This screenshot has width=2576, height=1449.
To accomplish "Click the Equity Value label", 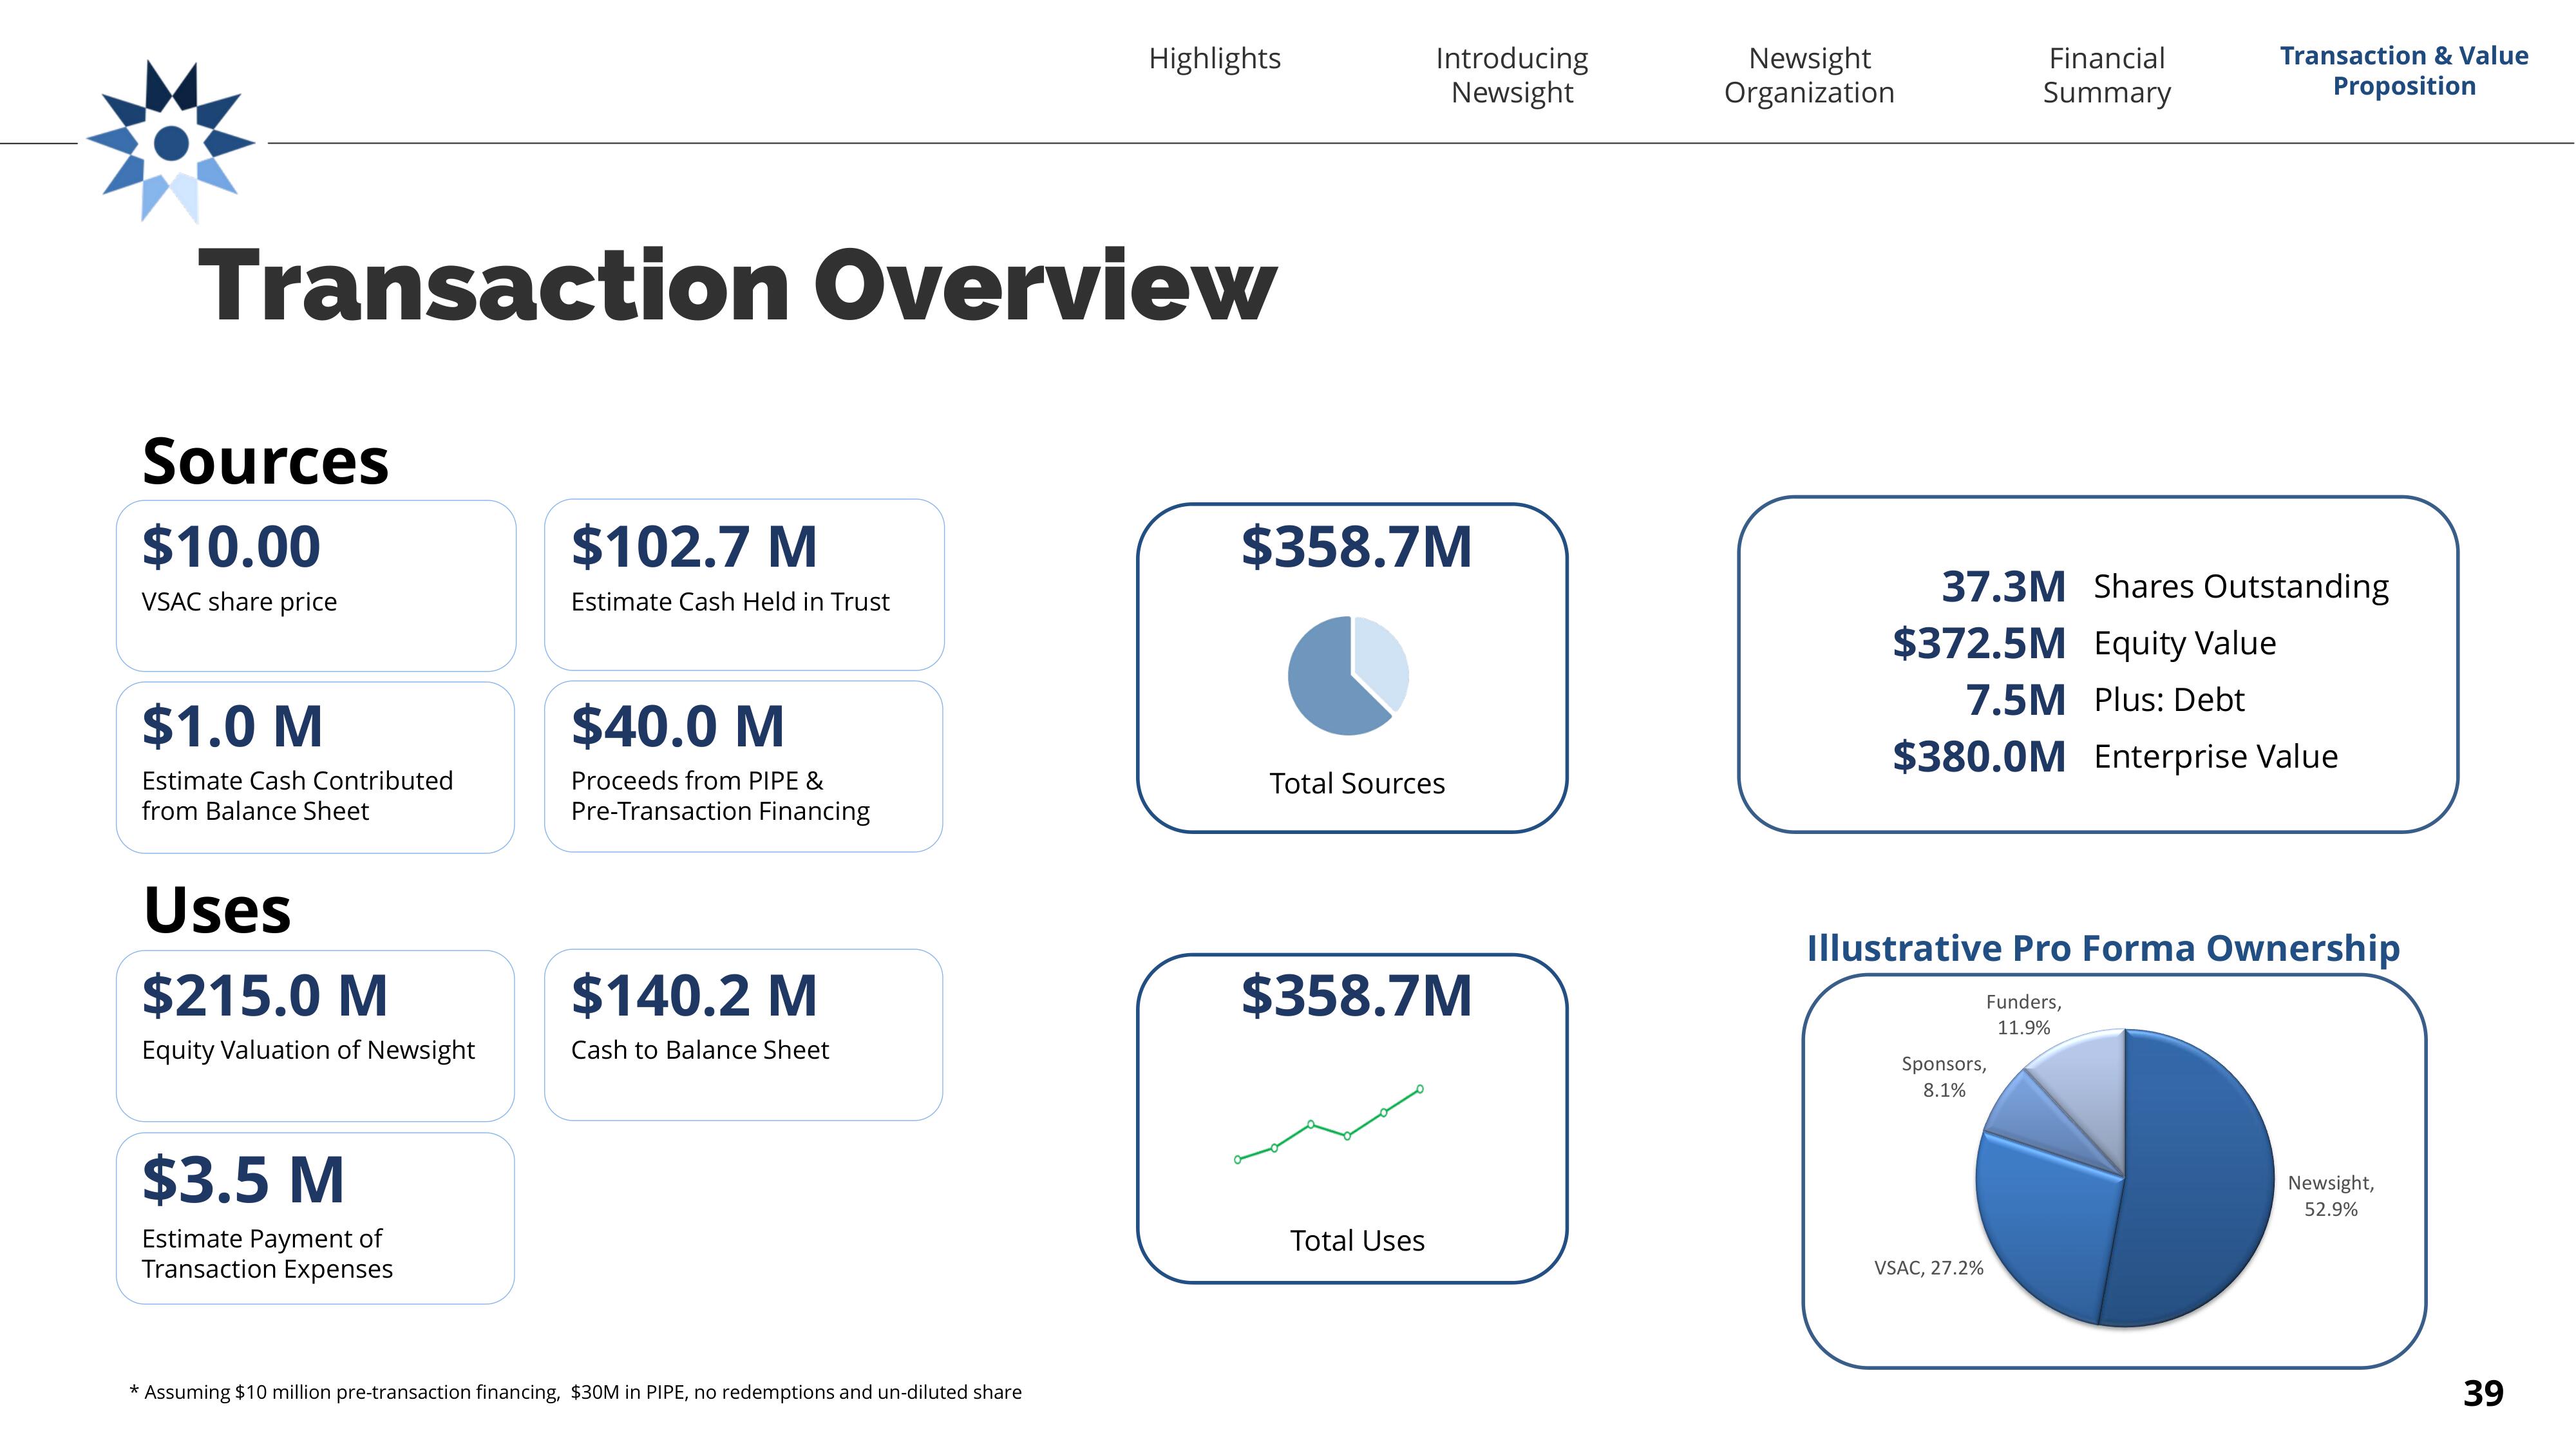I will (x=2185, y=643).
